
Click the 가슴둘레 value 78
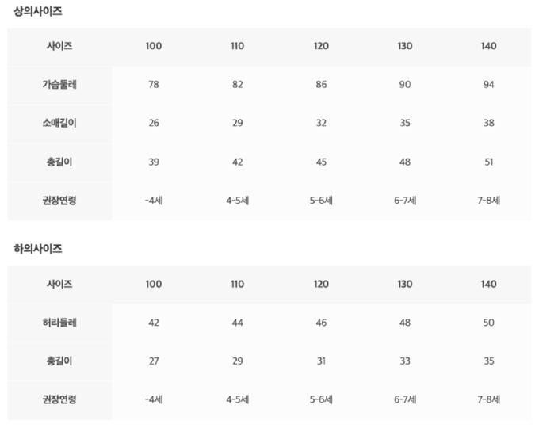(154, 85)
